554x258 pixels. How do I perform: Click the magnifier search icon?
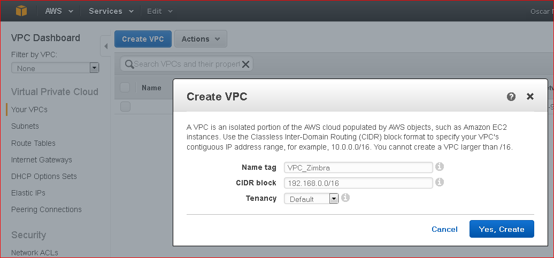129,64
